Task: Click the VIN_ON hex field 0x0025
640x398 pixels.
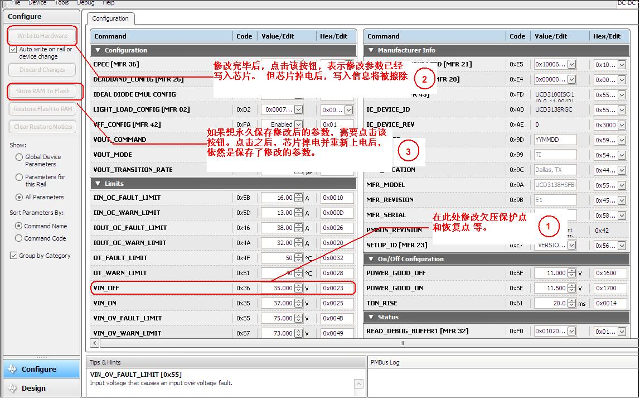Action: 337,303
